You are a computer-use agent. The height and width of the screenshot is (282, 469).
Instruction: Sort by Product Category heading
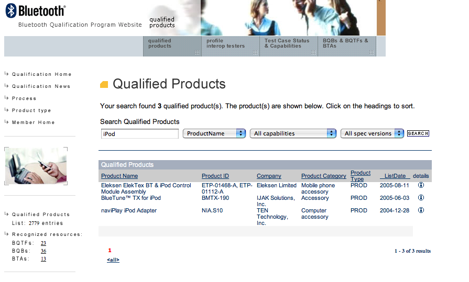coord(324,176)
